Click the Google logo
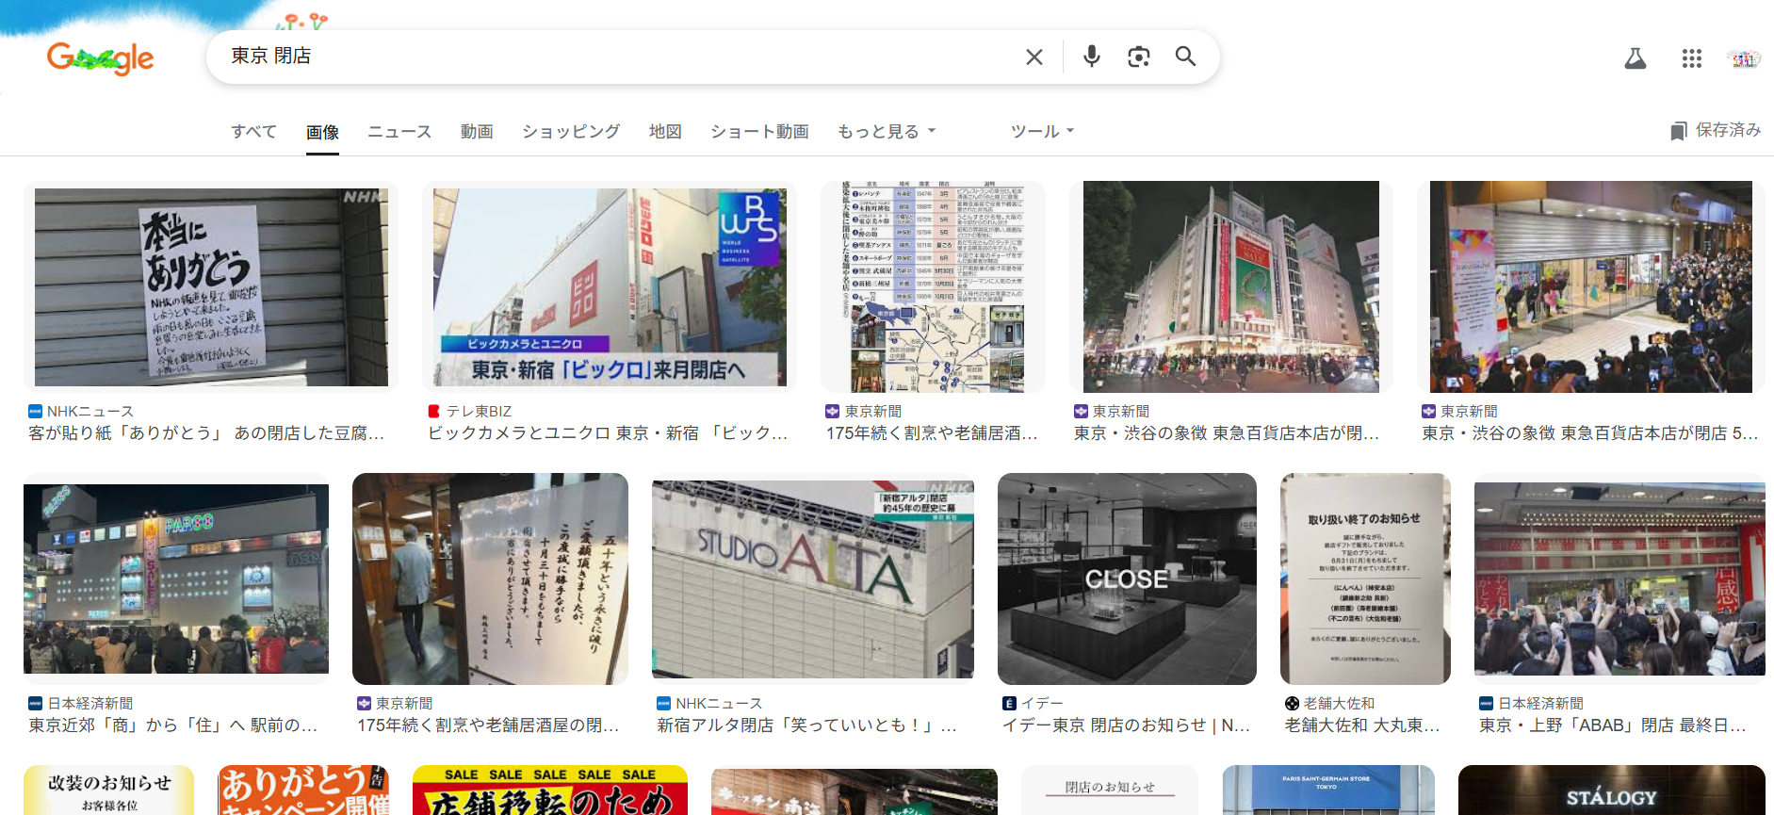 (x=101, y=58)
